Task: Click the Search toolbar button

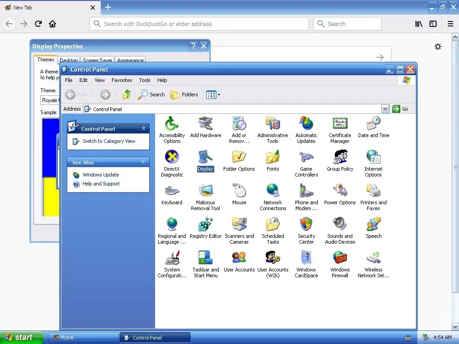Action: [x=151, y=95]
